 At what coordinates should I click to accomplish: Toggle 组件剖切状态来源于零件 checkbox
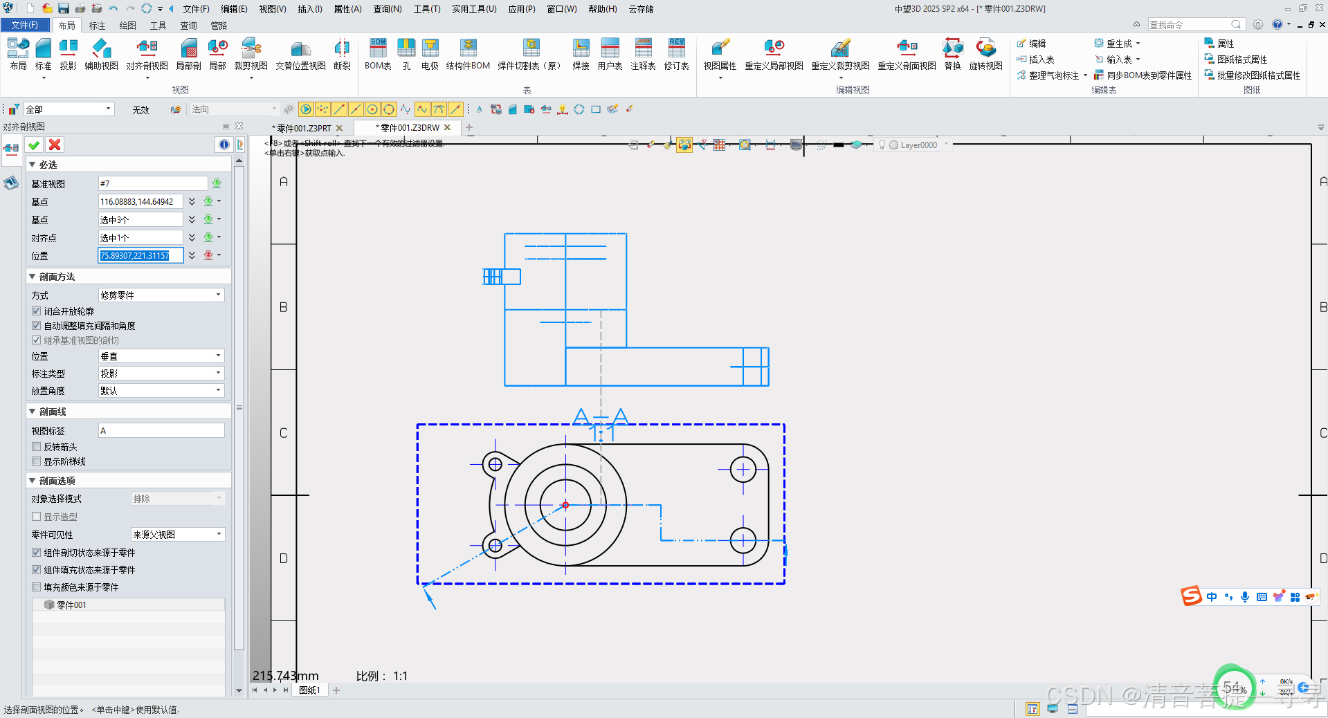pyautogui.click(x=37, y=553)
